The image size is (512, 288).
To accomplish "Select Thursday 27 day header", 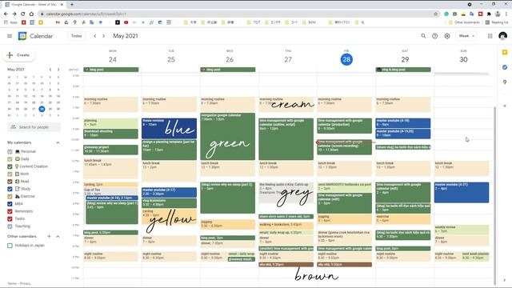I will point(288,59).
